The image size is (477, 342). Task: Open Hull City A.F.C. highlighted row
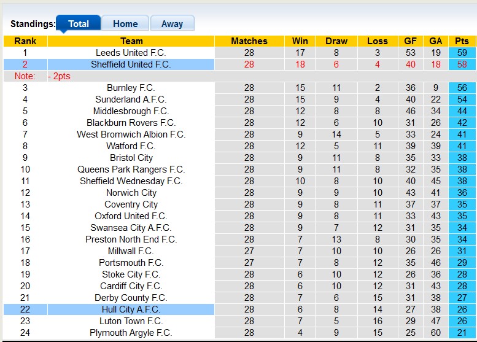coord(131,309)
